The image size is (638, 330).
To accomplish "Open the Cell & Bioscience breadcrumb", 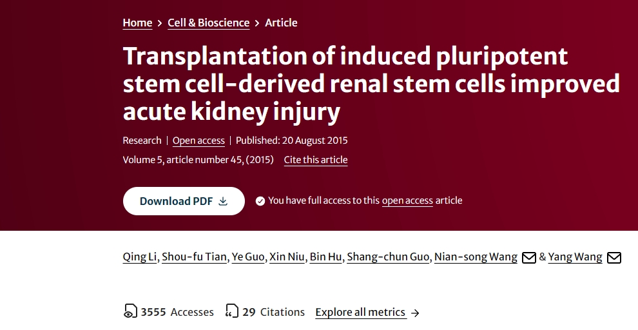I will click(x=208, y=23).
